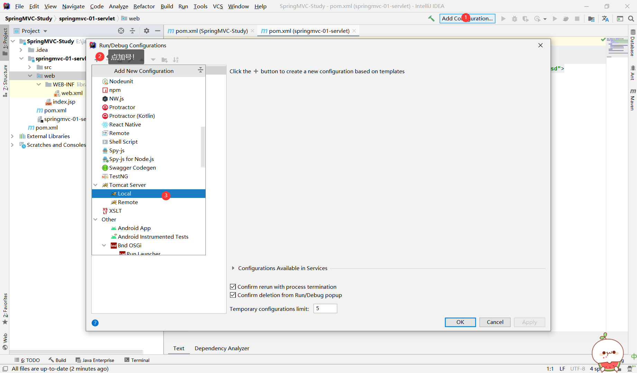Click the UTF-8 encoding in status bar
Viewport: 637px width, 373px height.
(x=578, y=369)
